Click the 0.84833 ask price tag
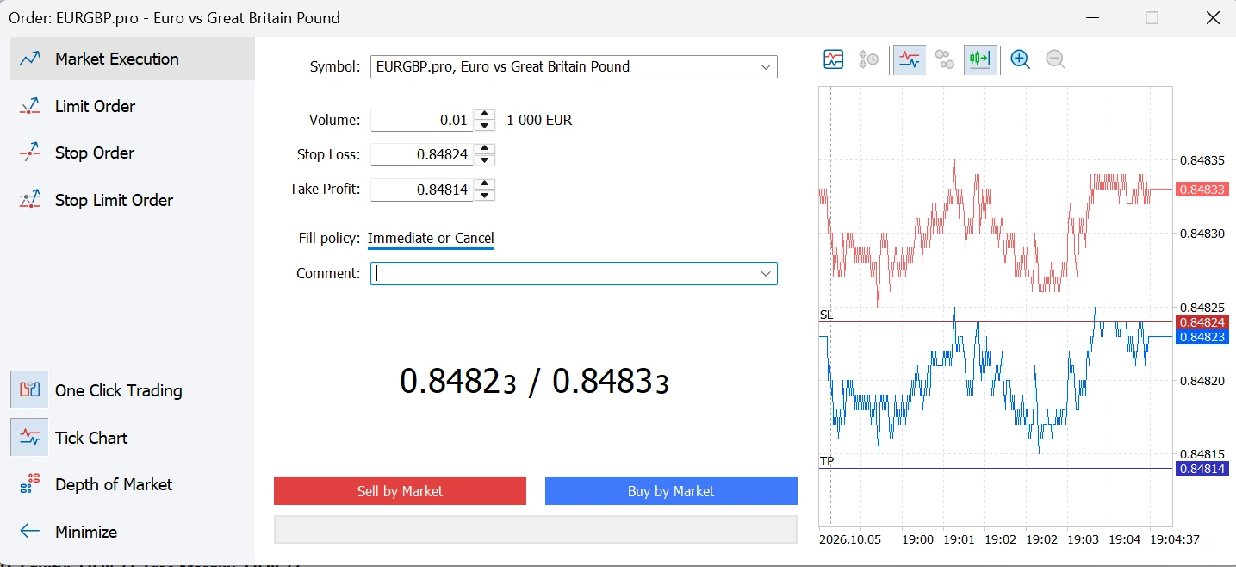This screenshot has height=567, width=1236. [x=1202, y=190]
